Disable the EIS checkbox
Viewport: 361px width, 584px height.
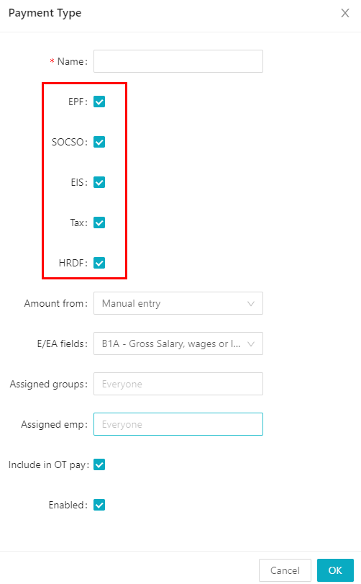click(x=99, y=182)
